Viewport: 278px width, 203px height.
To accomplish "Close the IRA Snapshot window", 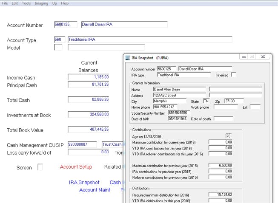I will 263,56.
